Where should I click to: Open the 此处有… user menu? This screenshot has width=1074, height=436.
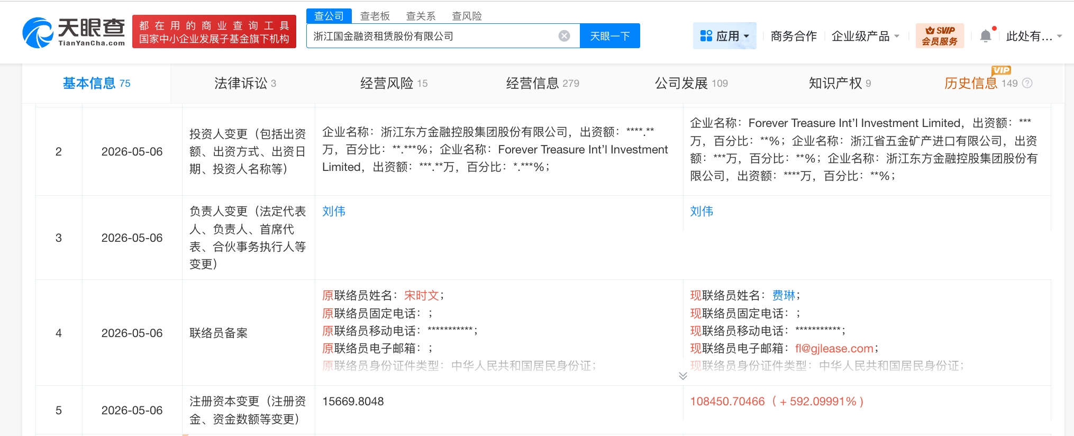pos(1034,36)
